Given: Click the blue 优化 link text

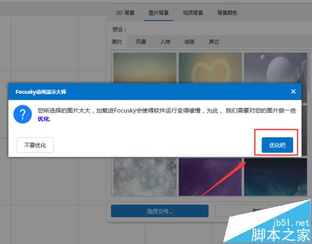Looking at the screenshot, I should [x=44, y=119].
